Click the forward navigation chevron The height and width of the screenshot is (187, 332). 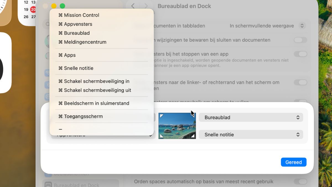(x=146, y=6)
